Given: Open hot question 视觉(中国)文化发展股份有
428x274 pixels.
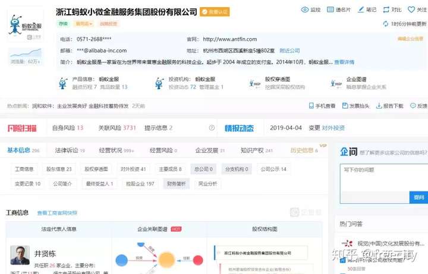Looking at the screenshot, I should (391, 243).
